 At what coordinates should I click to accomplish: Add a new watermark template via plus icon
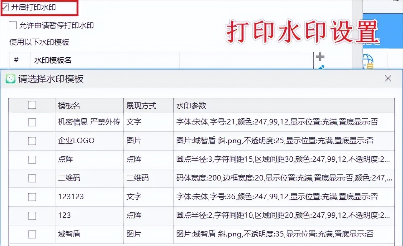(x=320, y=56)
